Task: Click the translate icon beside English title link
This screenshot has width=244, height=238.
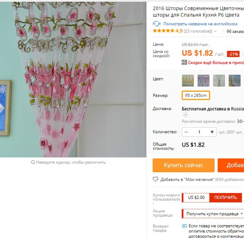Action: 157,24
